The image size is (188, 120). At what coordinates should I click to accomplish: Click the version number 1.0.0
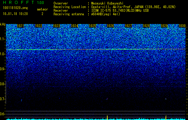41,3
